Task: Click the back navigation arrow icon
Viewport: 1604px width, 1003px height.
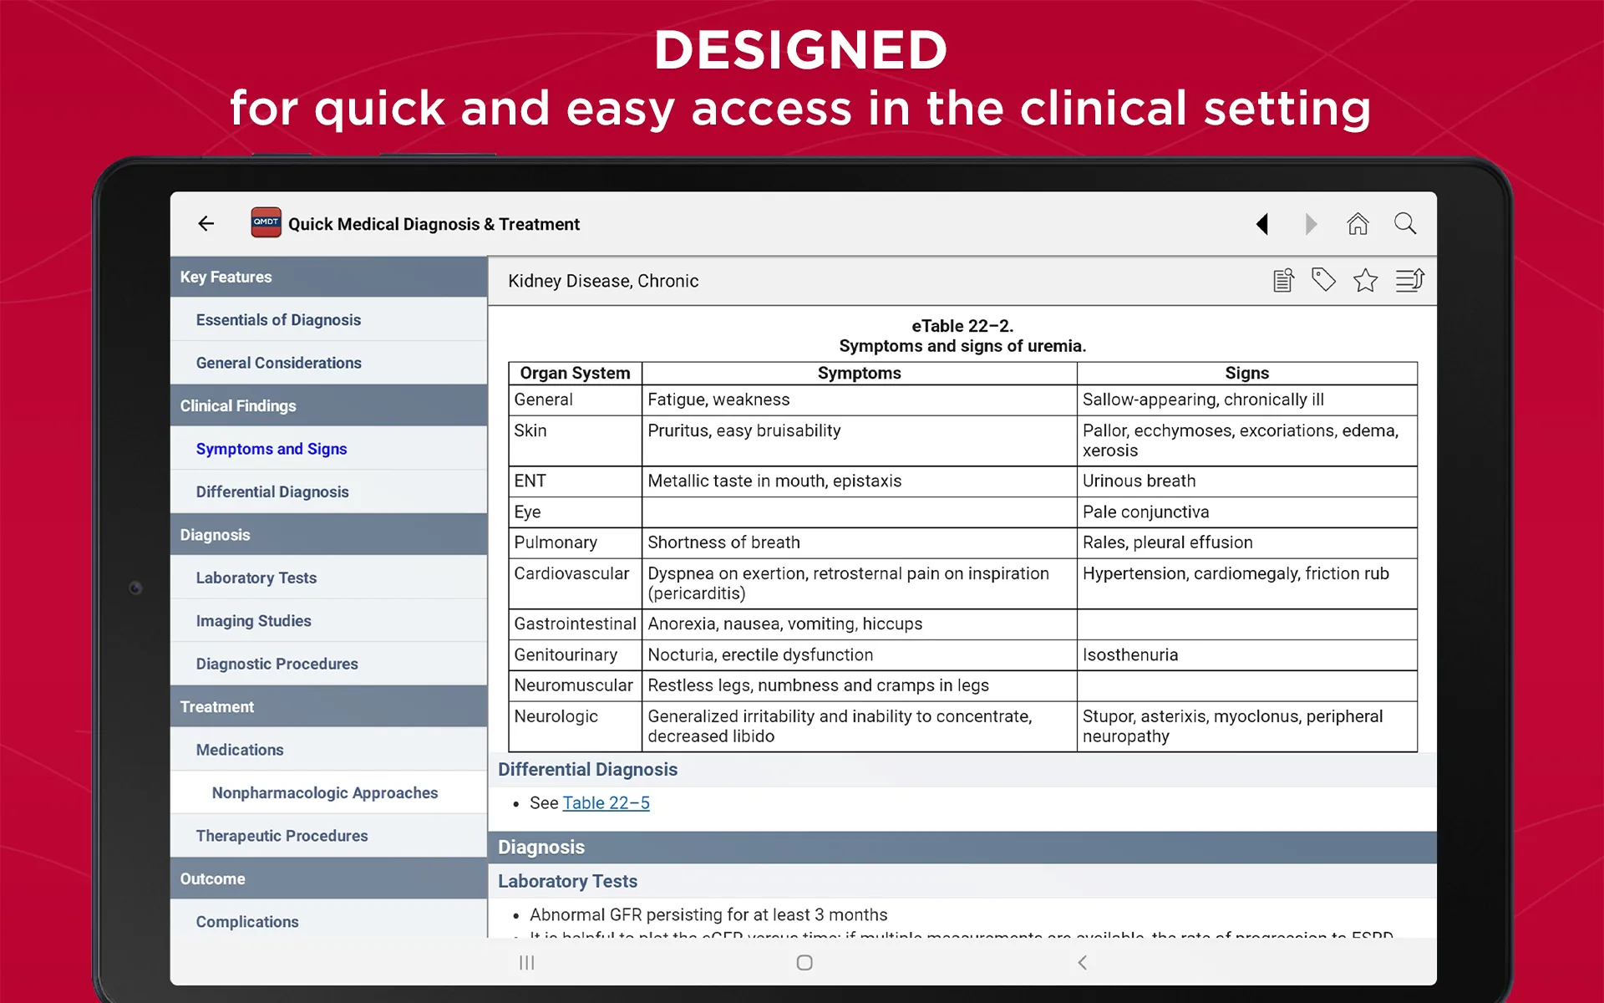Action: [206, 224]
